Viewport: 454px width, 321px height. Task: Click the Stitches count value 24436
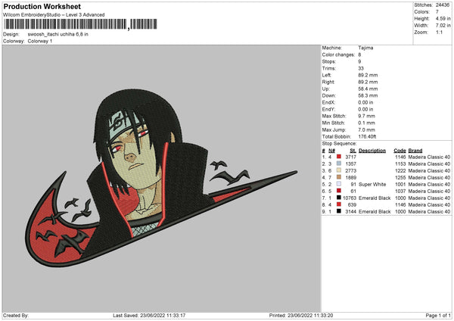[x=443, y=5]
